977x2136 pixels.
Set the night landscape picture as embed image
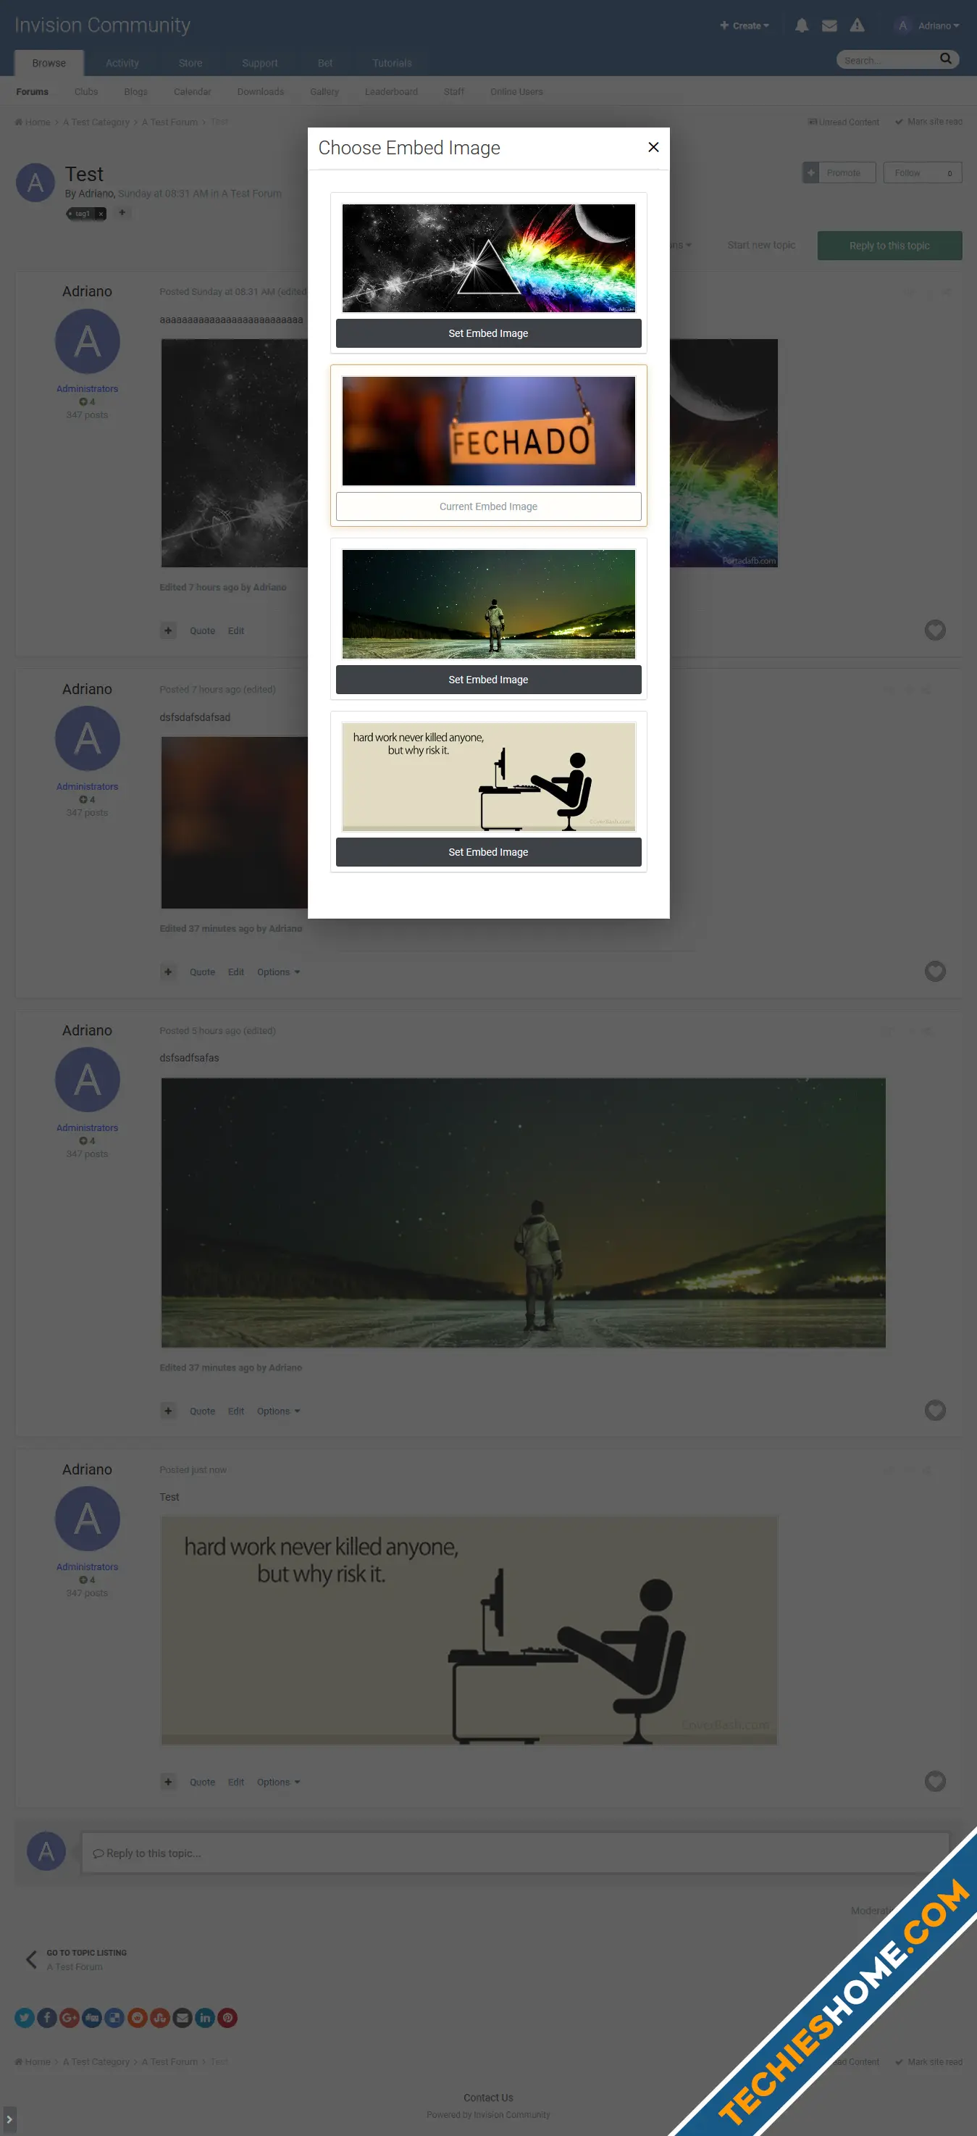coord(488,680)
